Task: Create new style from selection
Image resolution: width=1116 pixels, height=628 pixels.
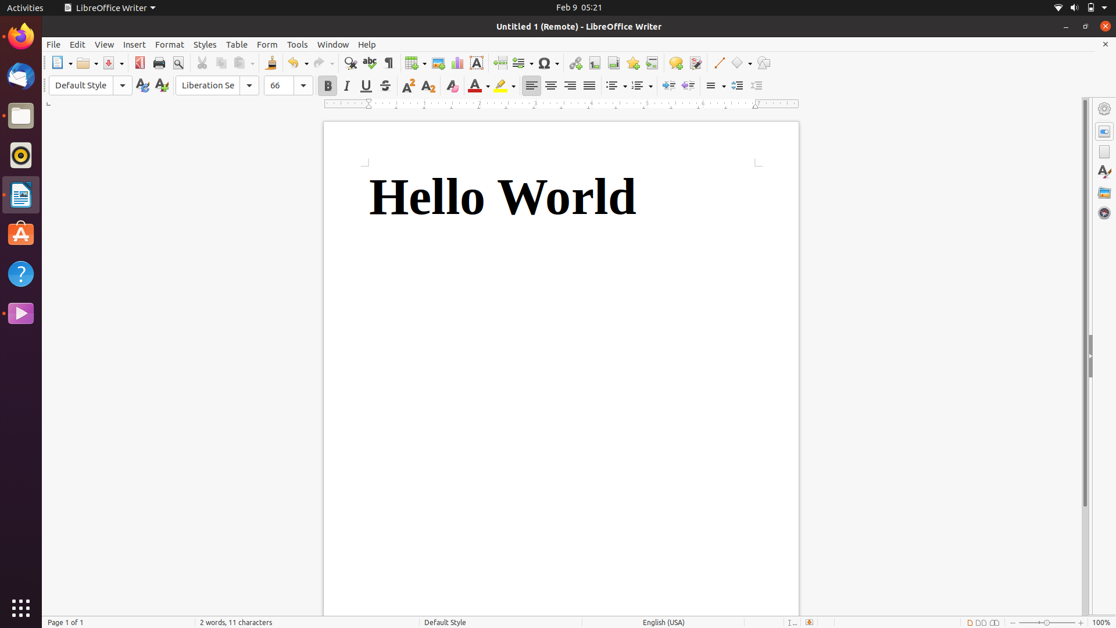Action: [x=162, y=85]
